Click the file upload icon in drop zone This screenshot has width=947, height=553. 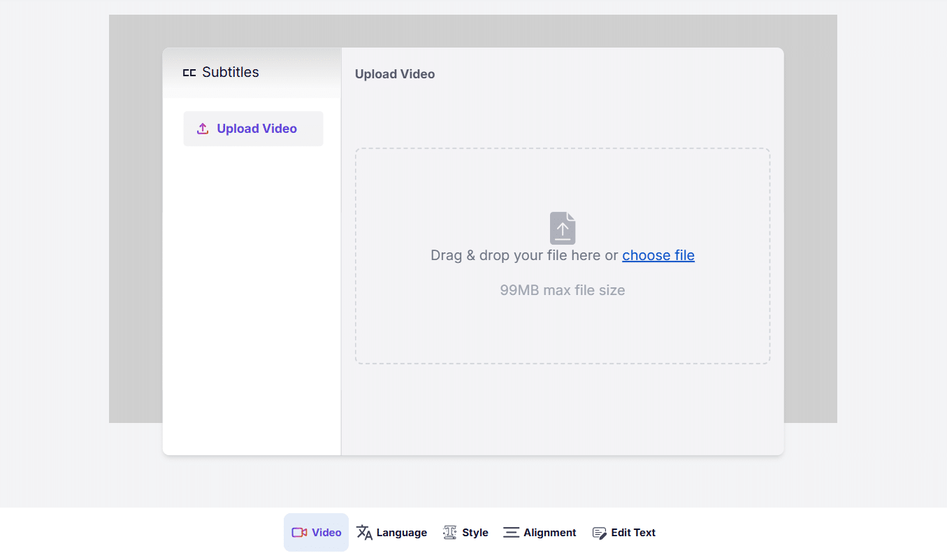[563, 228]
